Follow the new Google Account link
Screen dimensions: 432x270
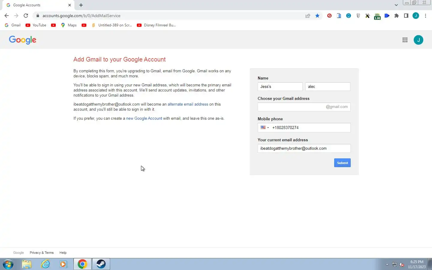point(144,118)
